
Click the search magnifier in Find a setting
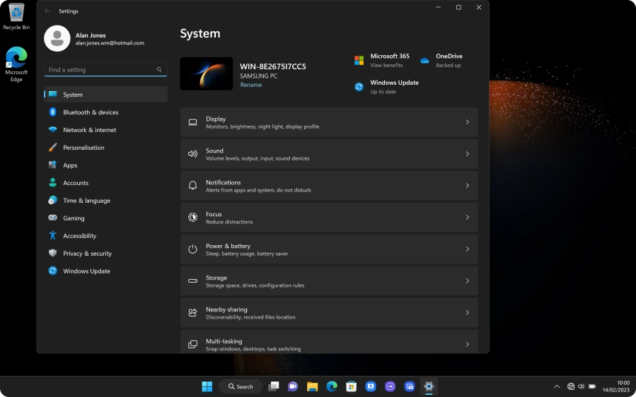tap(159, 70)
